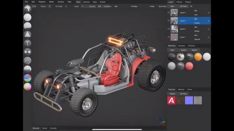This screenshot has width=234, height=131.
Task: Select the first dark rubber material sphere
Action: pos(171,57)
